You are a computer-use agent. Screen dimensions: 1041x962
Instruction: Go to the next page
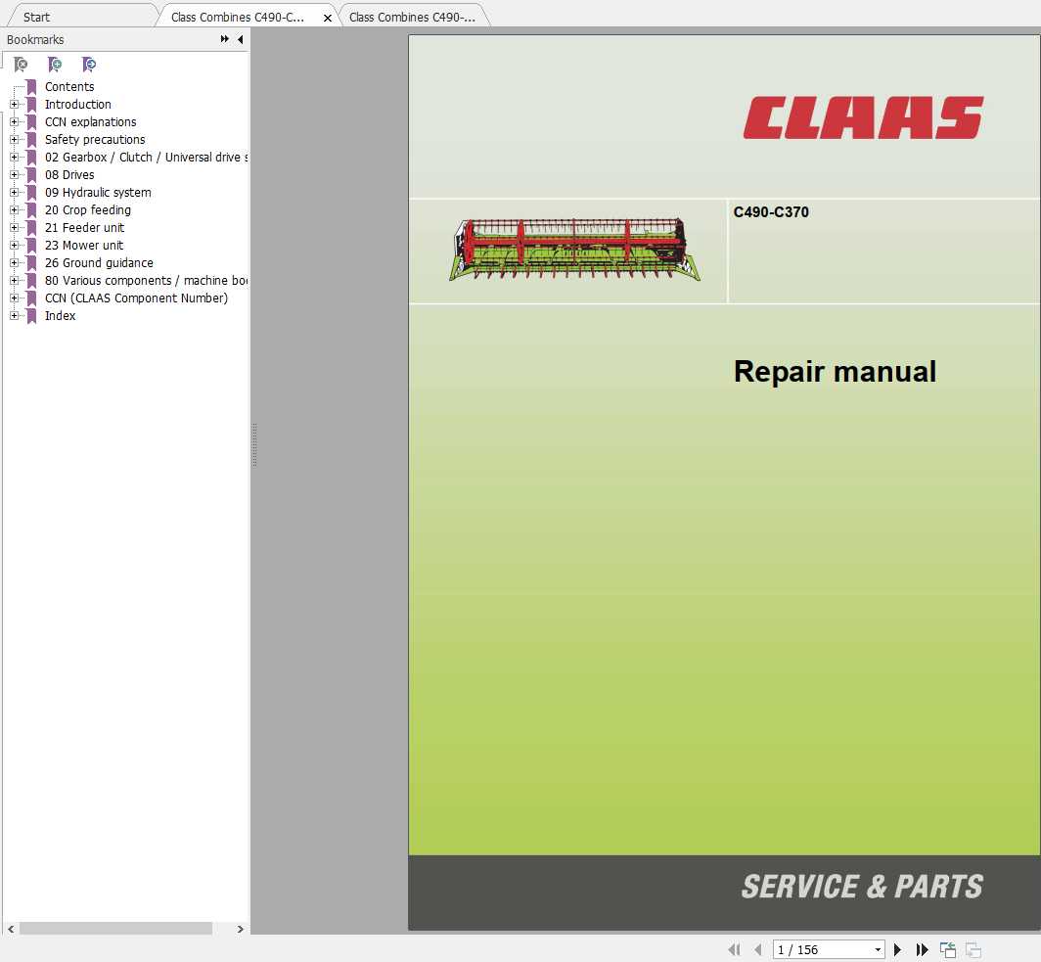(x=897, y=949)
